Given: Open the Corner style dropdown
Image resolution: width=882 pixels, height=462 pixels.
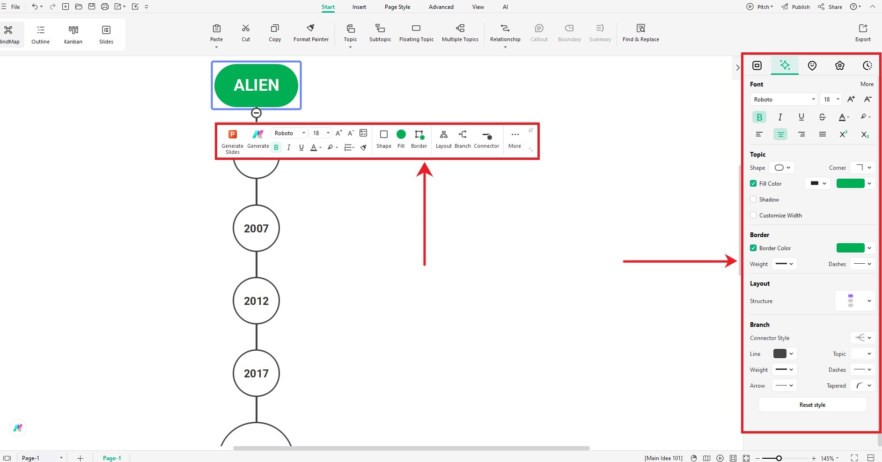Looking at the screenshot, I should pos(862,167).
